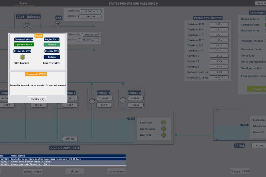Viewport: 266px width, 177px height.
Task: Click the Lipsa apa indicator lamp
Action: tap(164, 122)
